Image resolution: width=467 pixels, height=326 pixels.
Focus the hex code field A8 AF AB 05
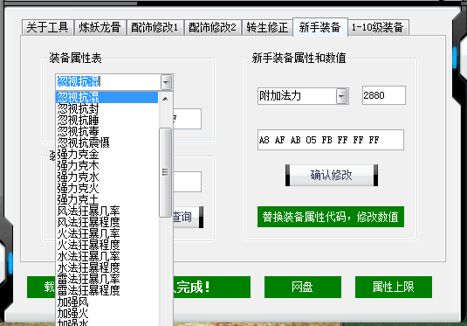[331, 140]
